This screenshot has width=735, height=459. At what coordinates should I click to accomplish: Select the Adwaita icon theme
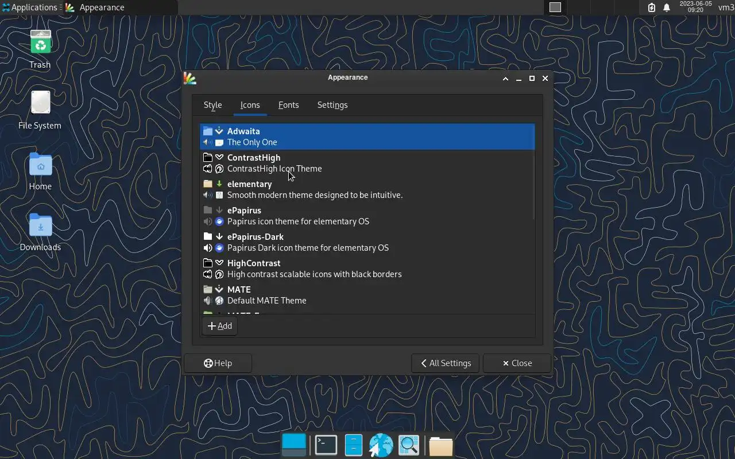click(367, 137)
